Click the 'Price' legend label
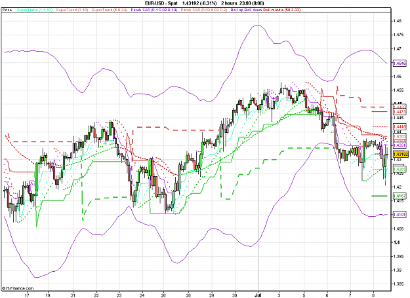This screenshot has height=298, width=410. point(7,10)
